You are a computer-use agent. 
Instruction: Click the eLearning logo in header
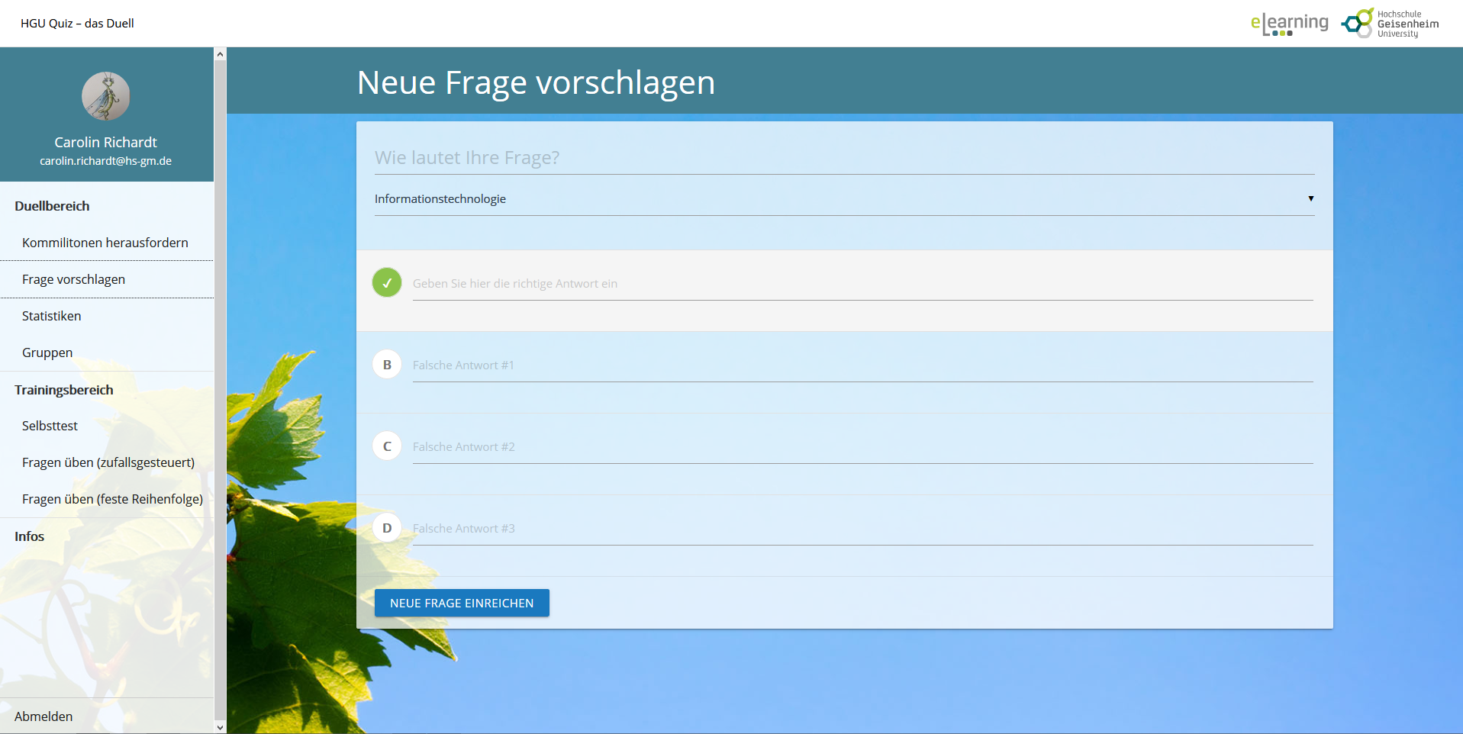[1289, 24]
